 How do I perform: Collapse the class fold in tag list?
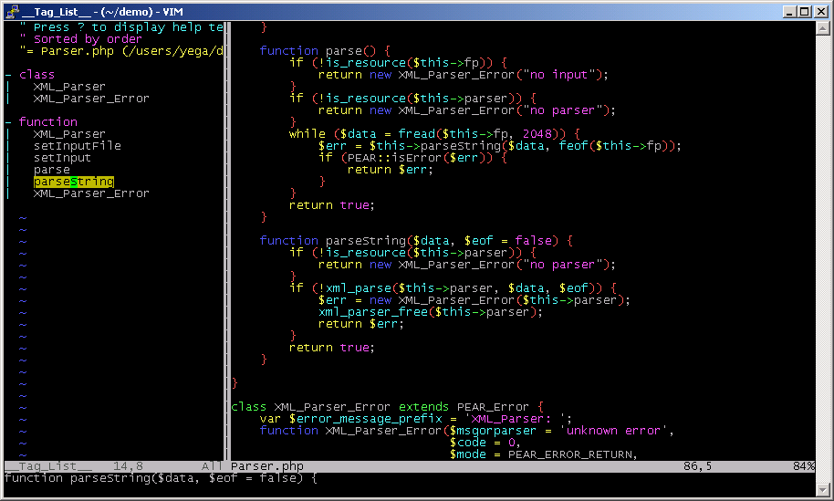pos(8,75)
